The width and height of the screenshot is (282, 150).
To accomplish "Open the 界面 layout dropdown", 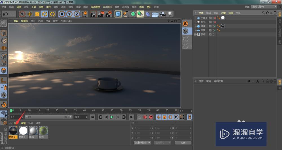I will (x=264, y=7).
